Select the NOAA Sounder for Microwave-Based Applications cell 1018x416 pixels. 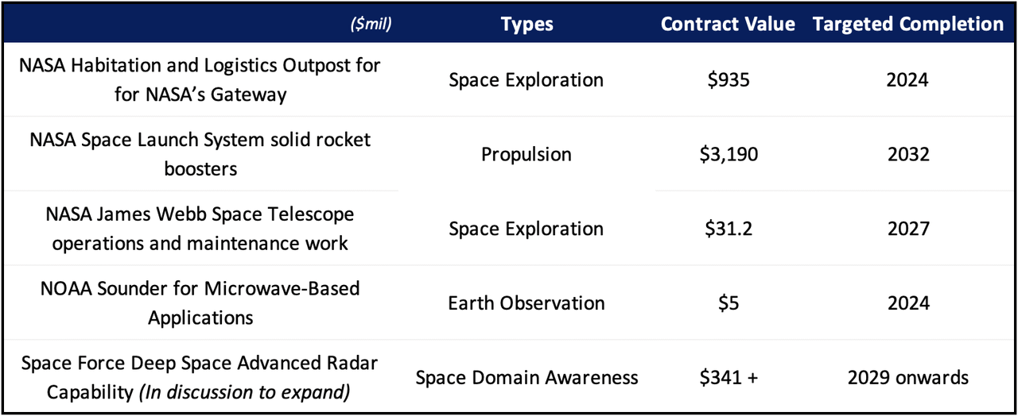click(x=200, y=302)
